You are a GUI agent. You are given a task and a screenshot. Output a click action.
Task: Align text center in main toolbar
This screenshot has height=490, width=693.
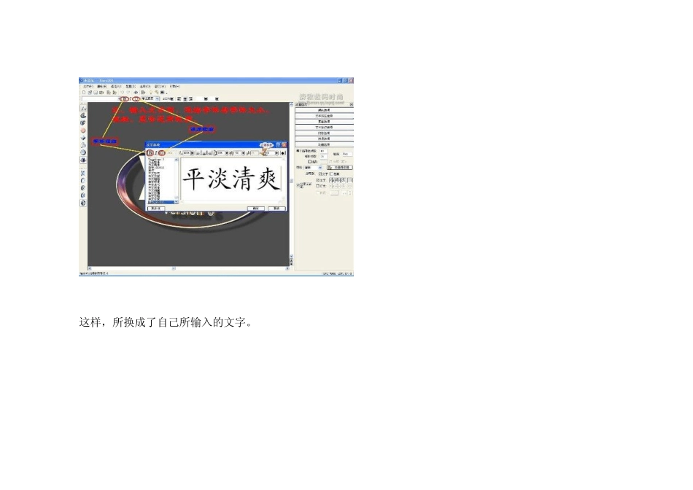(185, 99)
